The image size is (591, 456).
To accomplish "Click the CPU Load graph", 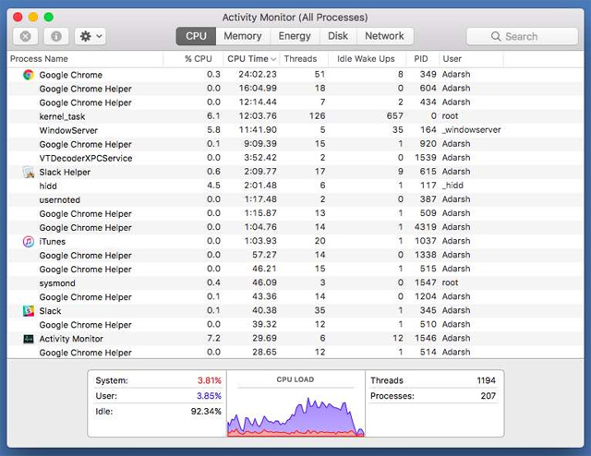I will 295,411.
